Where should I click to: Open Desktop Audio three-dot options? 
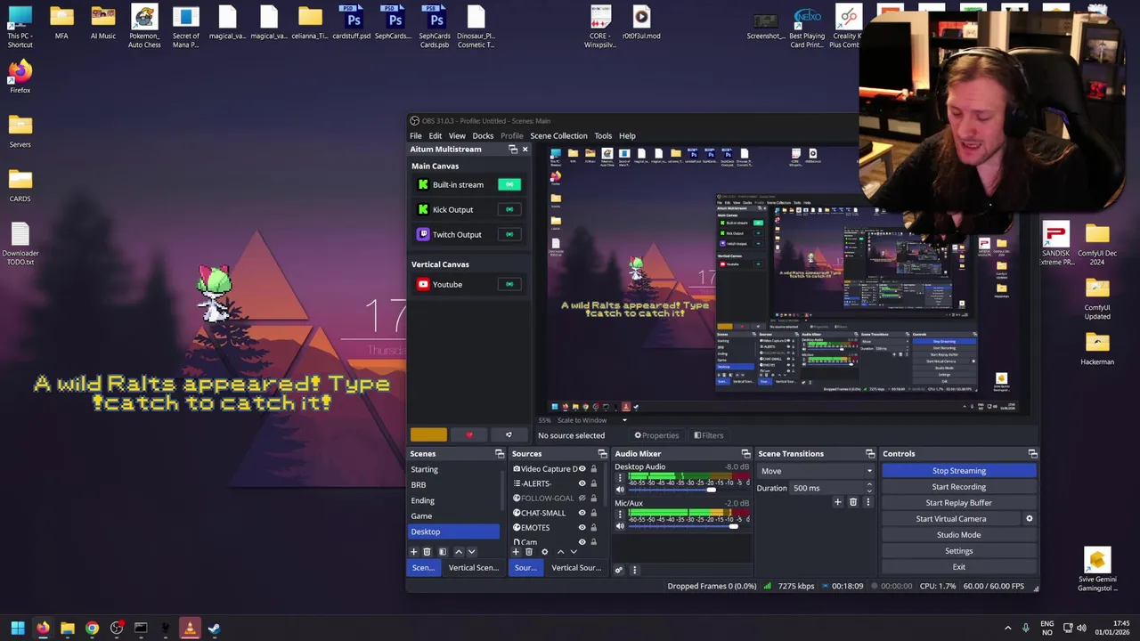pyautogui.click(x=620, y=478)
